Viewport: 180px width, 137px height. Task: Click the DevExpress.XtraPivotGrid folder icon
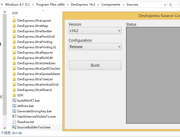point(14,37)
